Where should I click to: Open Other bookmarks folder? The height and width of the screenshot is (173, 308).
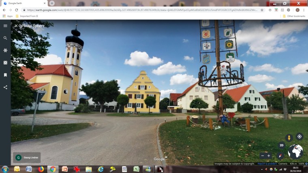click(x=294, y=16)
